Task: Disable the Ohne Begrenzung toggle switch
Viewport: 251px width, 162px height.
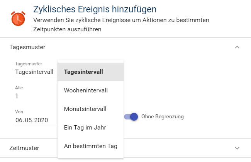Action: 131,116
